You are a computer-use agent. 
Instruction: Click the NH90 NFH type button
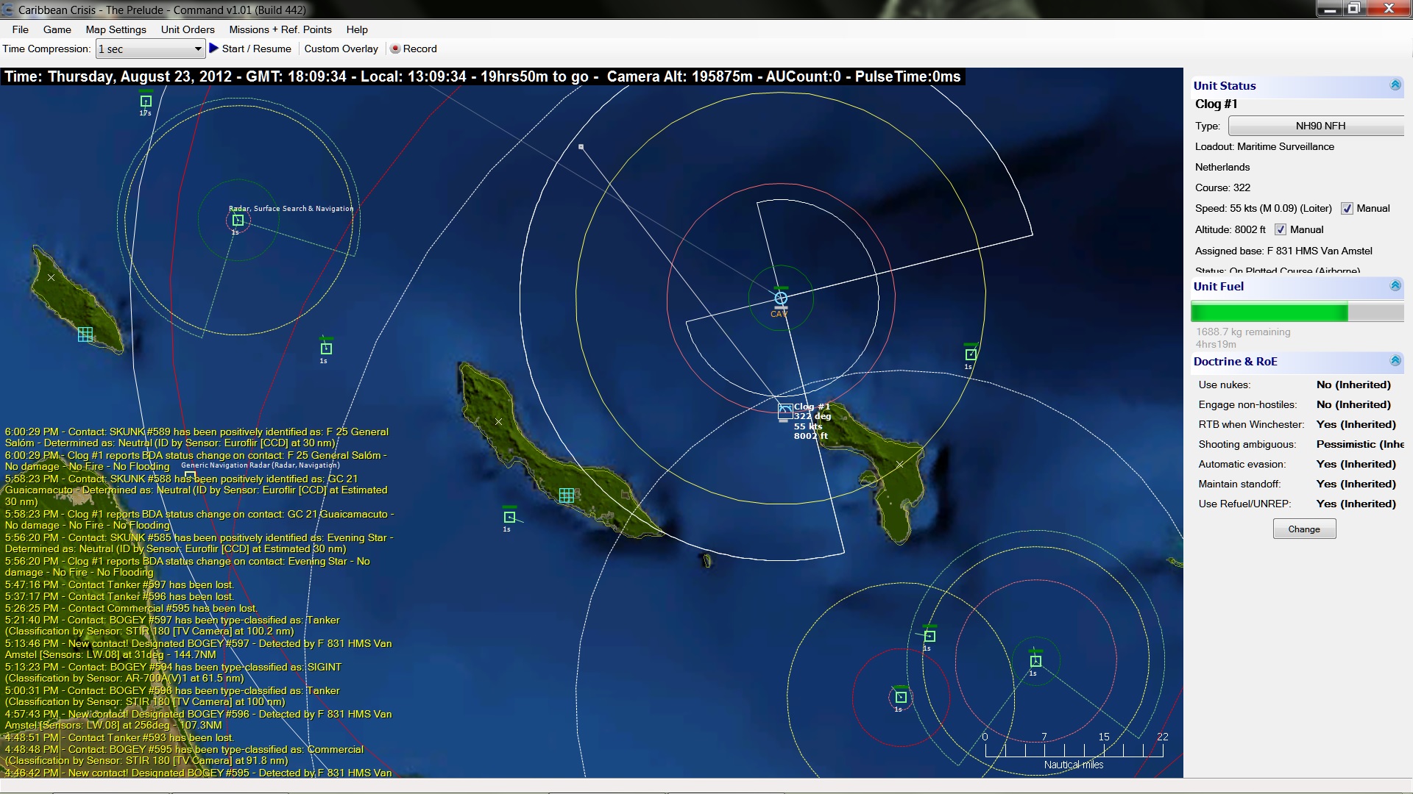click(1320, 126)
